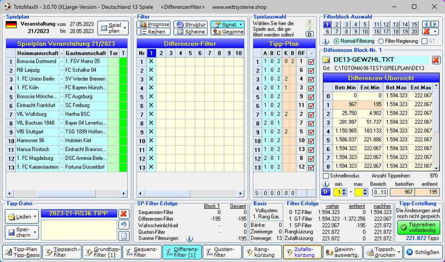
Task: Click the blank document icon in Tipp-Datei
Action: [x=124, y=236]
